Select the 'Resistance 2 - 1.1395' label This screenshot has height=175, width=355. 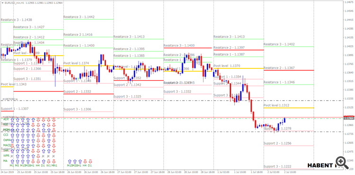[129, 49]
